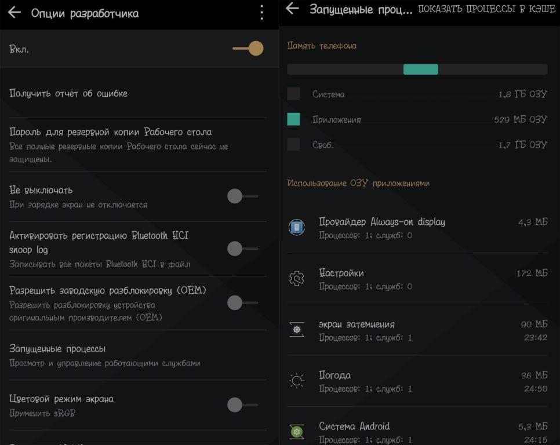This screenshot has height=445, width=560.
Task: Tap the phone memory usage bar
Action: tap(417, 69)
